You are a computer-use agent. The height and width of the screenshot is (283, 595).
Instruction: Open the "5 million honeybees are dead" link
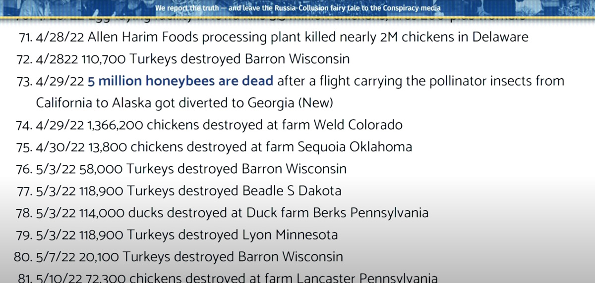point(180,81)
